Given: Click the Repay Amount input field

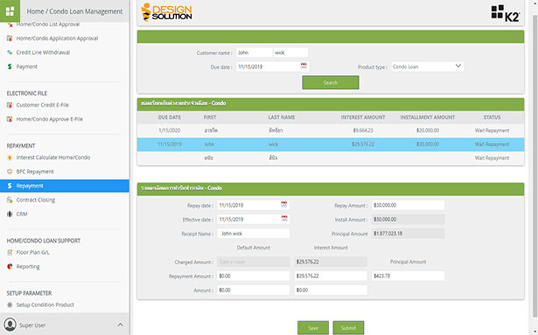Looking at the screenshot, I should coord(408,205).
